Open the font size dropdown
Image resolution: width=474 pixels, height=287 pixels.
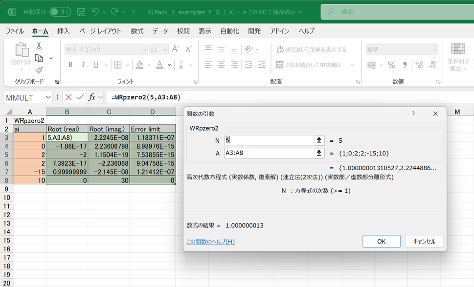(x=165, y=49)
